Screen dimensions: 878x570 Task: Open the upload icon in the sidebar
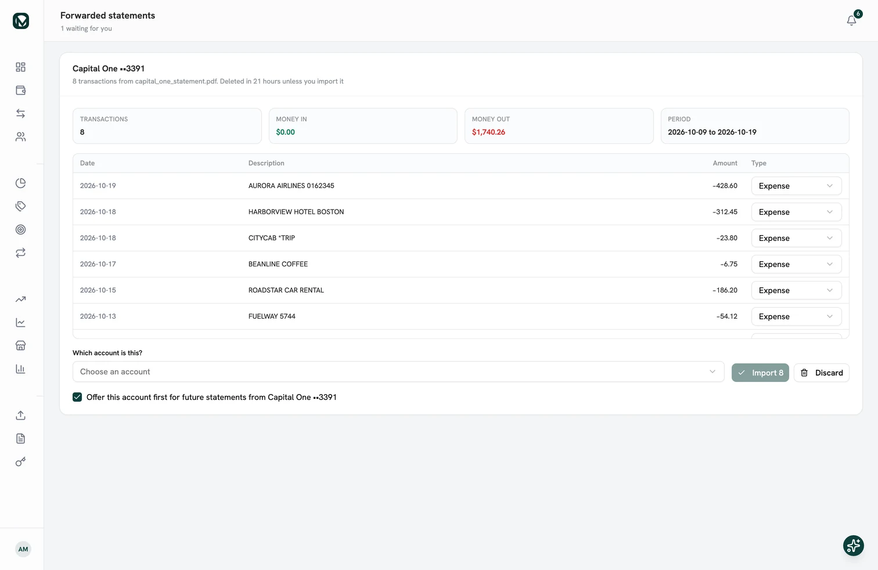tap(21, 416)
